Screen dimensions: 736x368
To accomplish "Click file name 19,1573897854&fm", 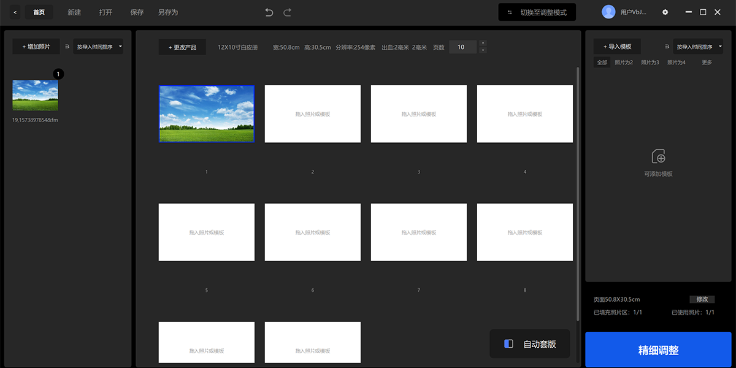I will tap(35, 120).
